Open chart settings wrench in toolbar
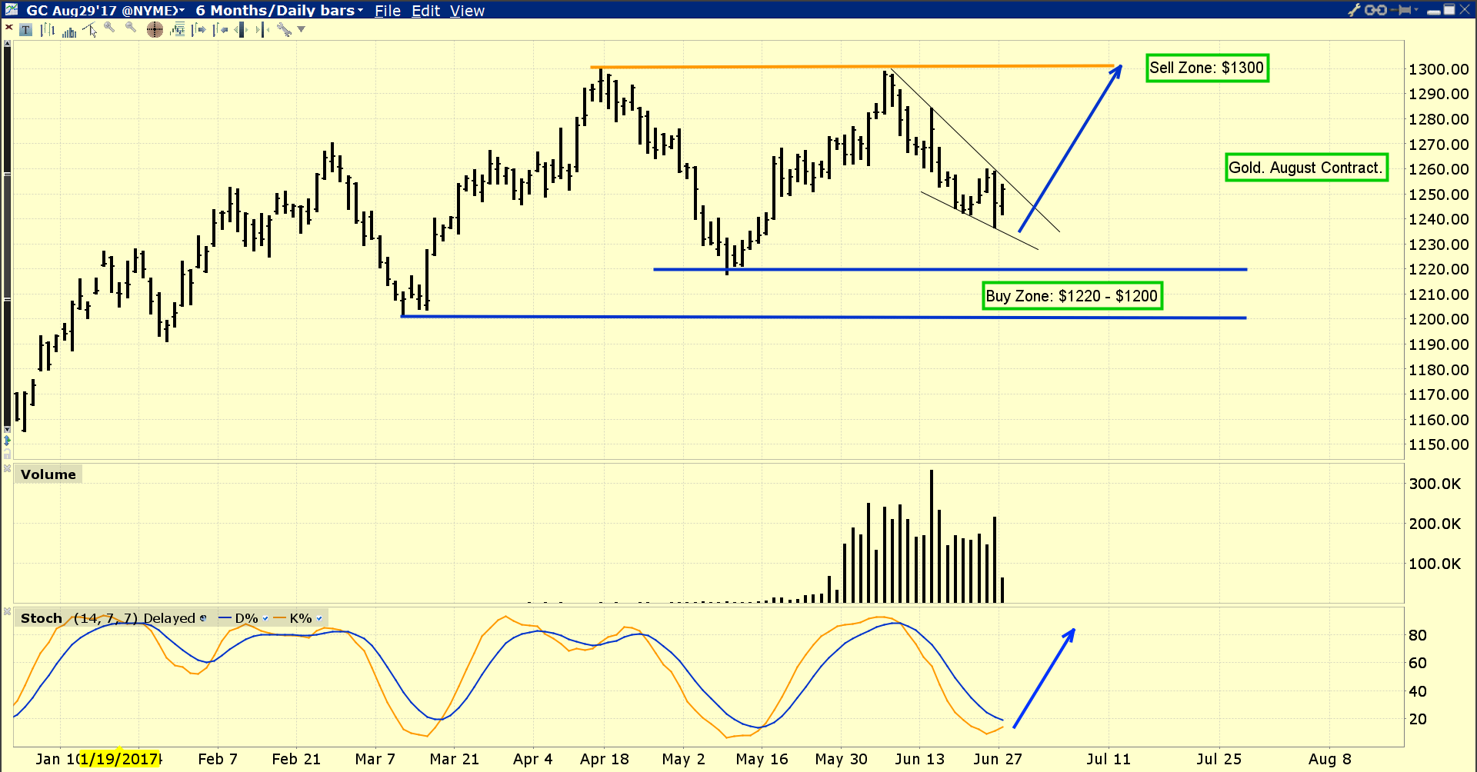Image resolution: width=1477 pixels, height=772 pixels. click(284, 30)
